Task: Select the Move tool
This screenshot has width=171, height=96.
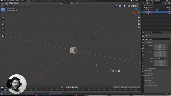Action: 3,17
